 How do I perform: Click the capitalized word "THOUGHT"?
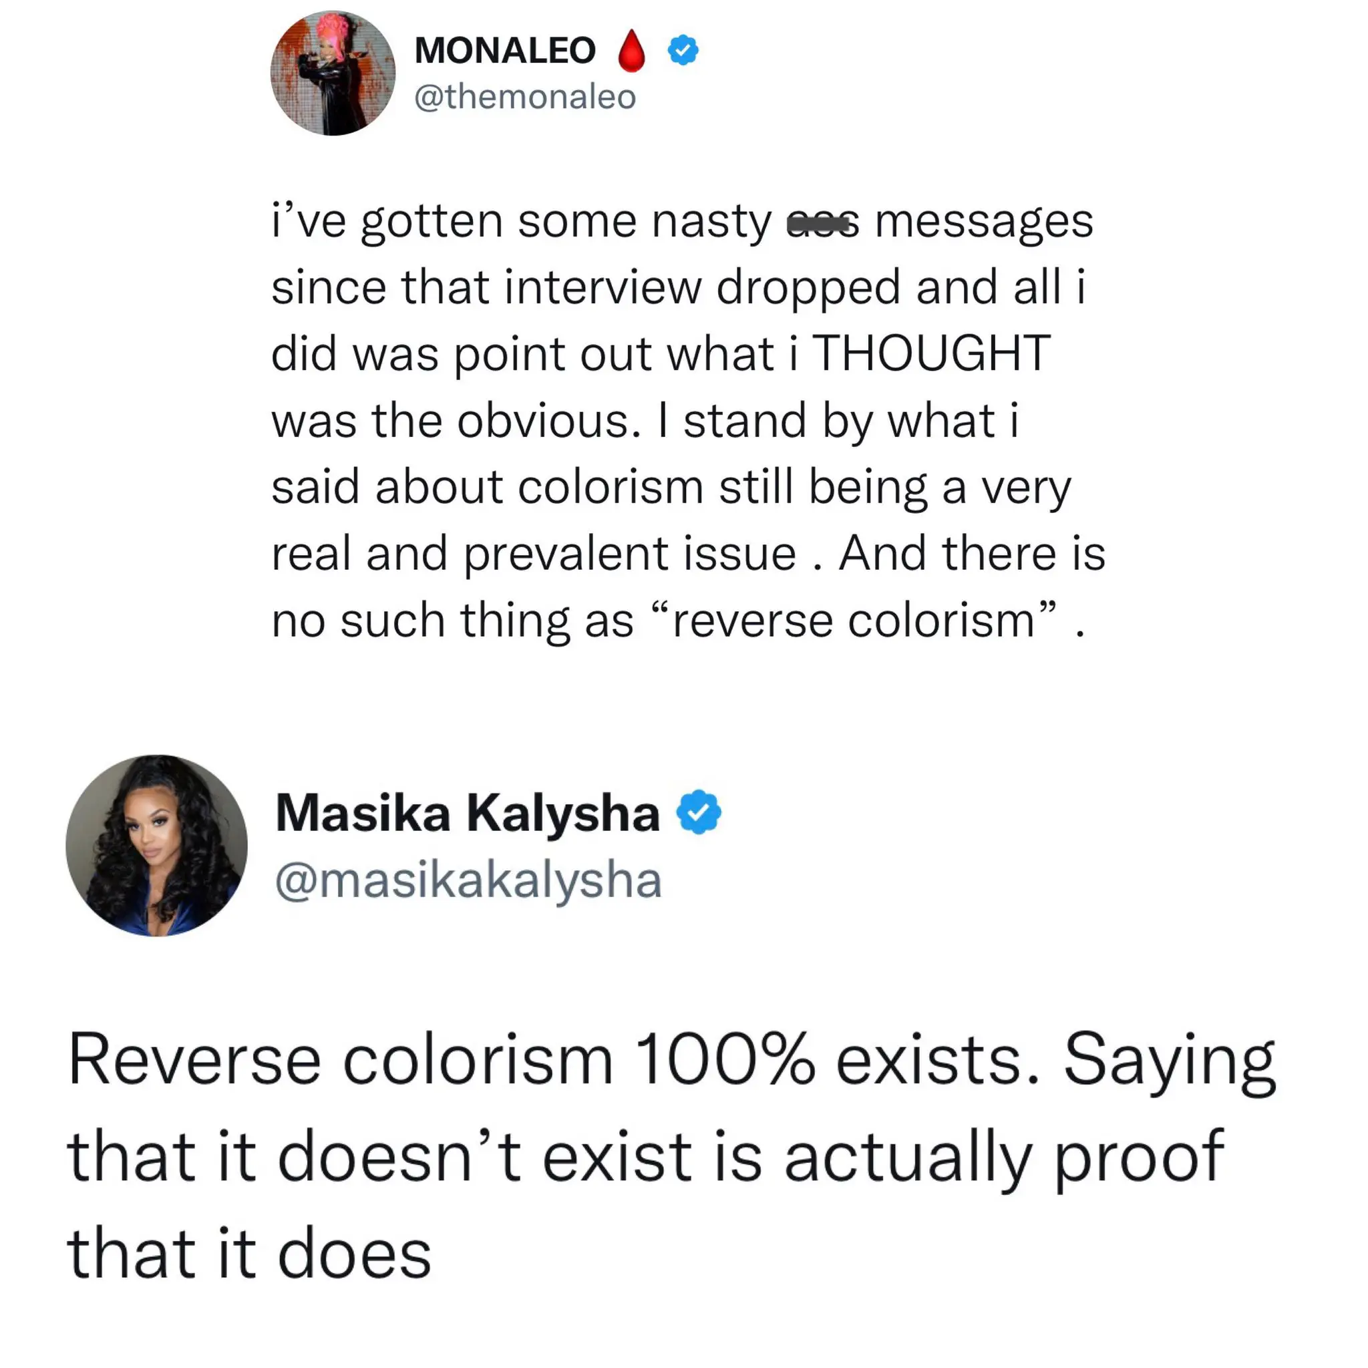930,353
